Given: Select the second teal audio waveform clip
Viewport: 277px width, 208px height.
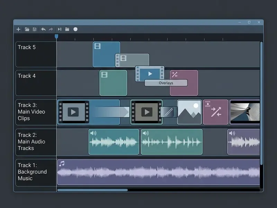Looking at the screenshot, I should [172, 142].
